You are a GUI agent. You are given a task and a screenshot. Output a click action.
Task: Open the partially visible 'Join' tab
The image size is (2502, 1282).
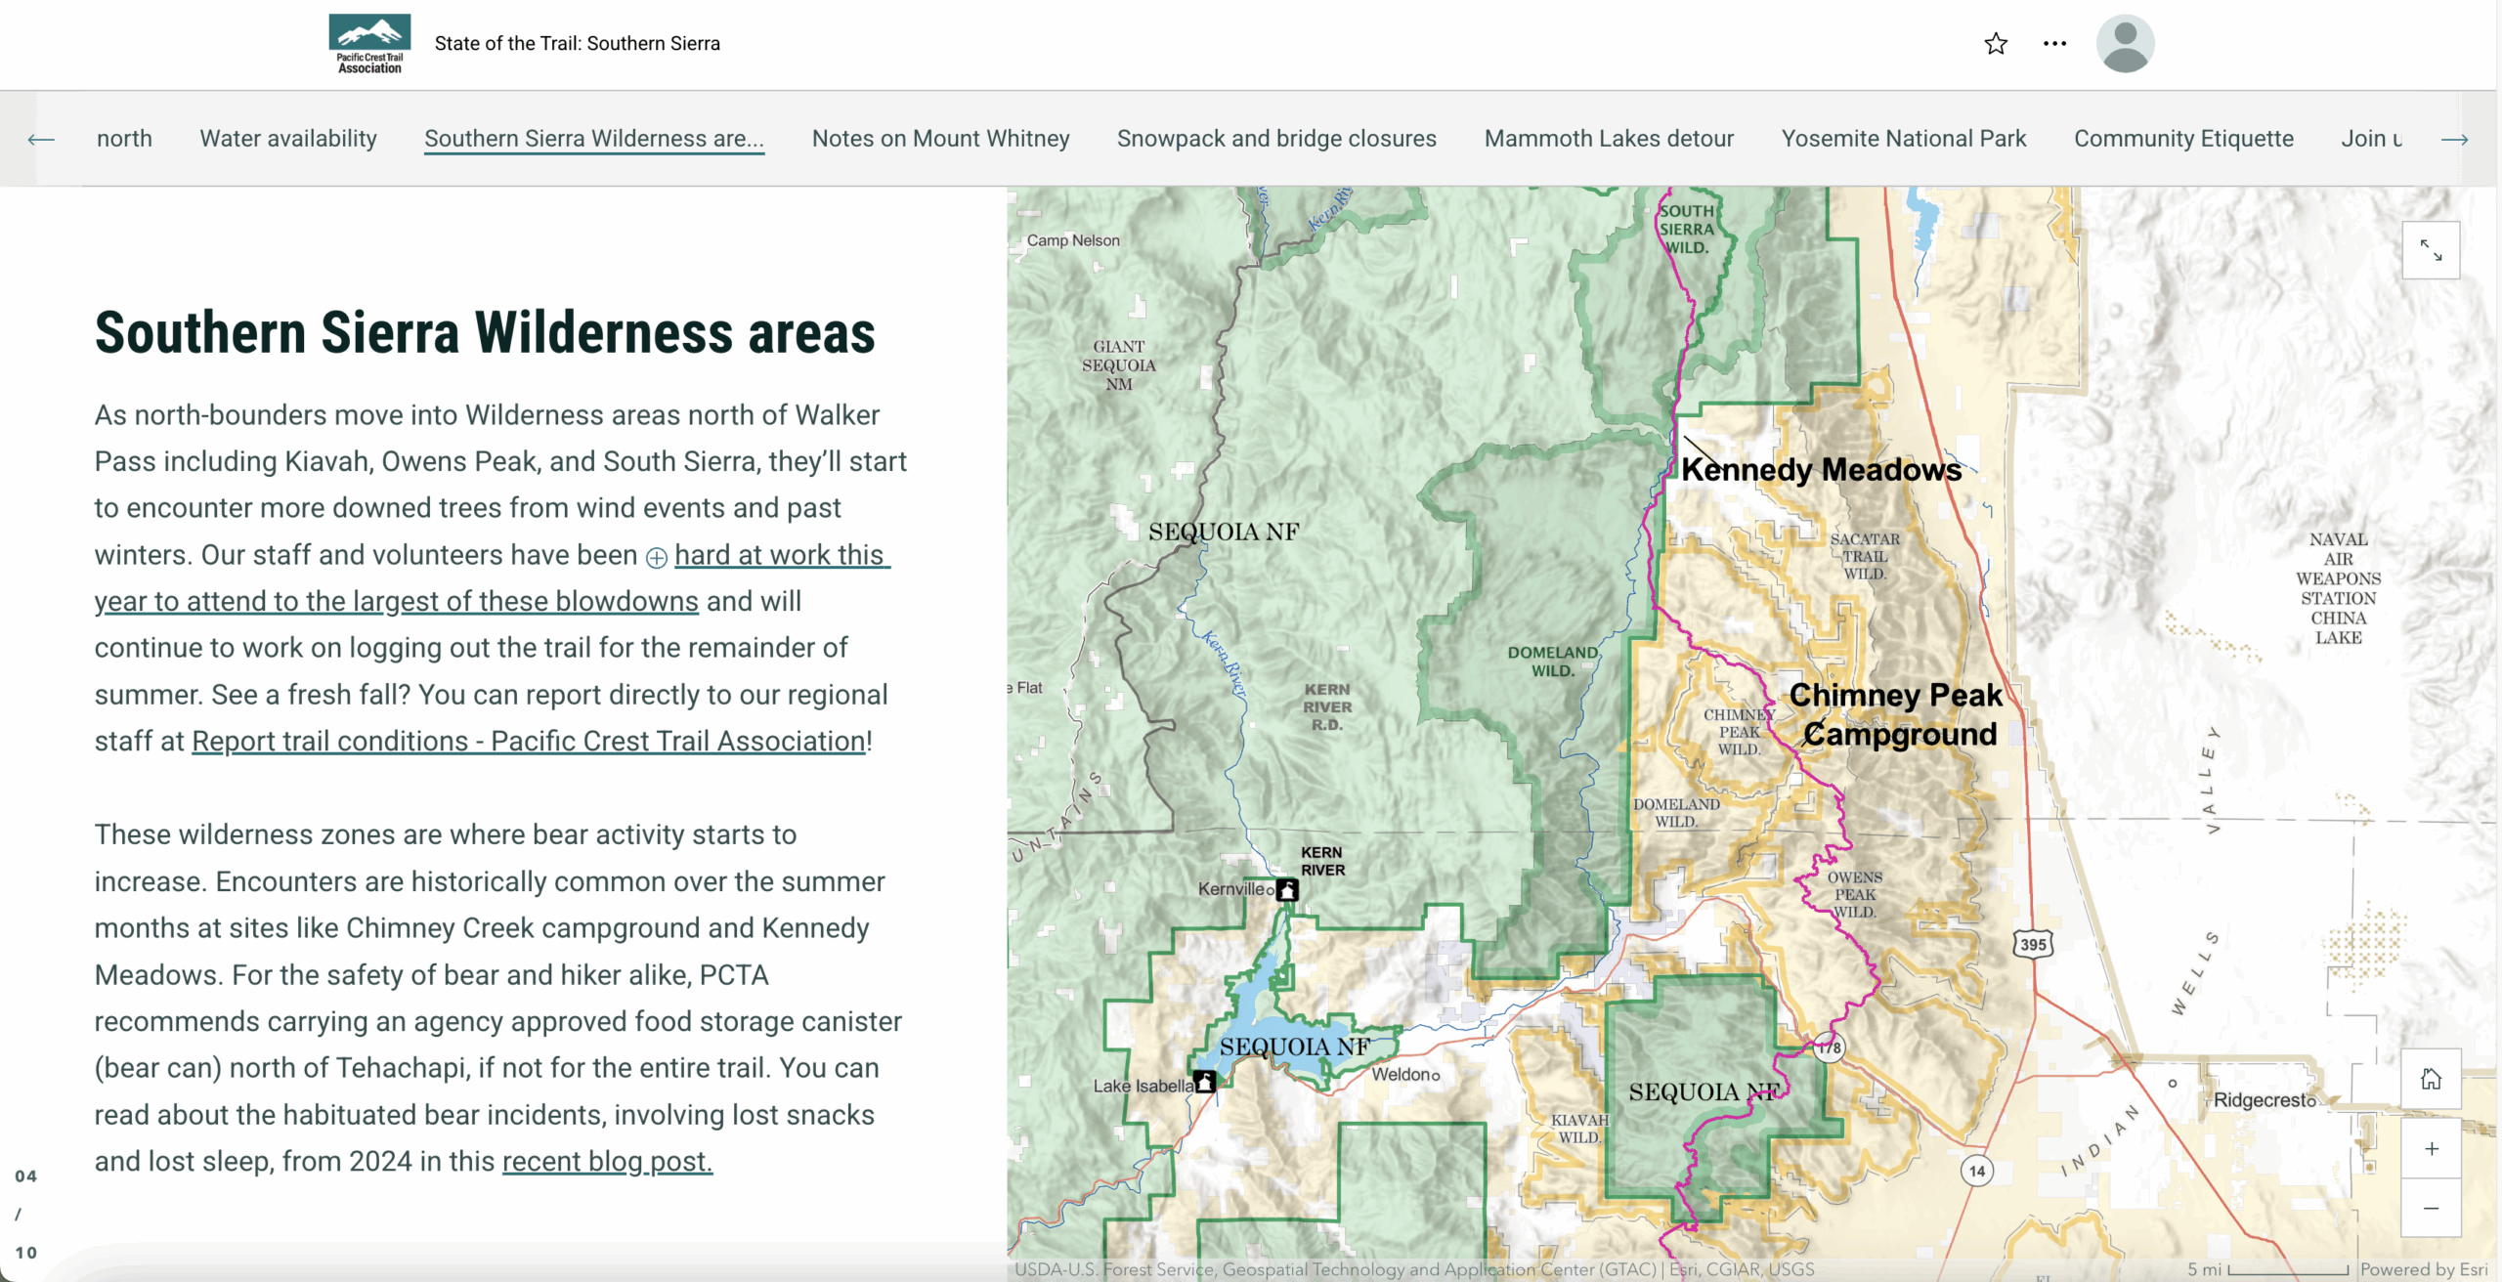pyautogui.click(x=2371, y=139)
